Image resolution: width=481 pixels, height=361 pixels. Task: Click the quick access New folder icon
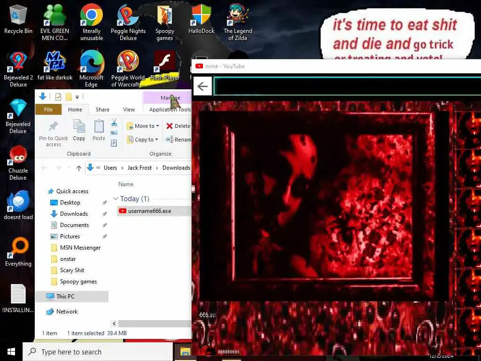[x=69, y=97]
